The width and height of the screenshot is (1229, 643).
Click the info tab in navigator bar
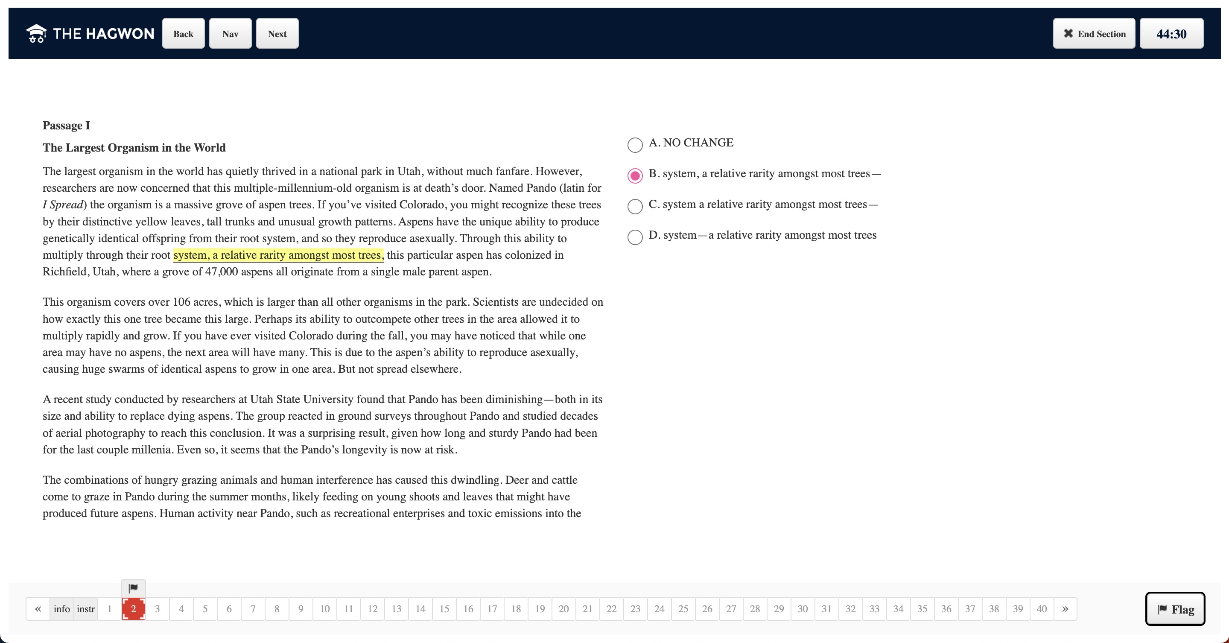[61, 608]
